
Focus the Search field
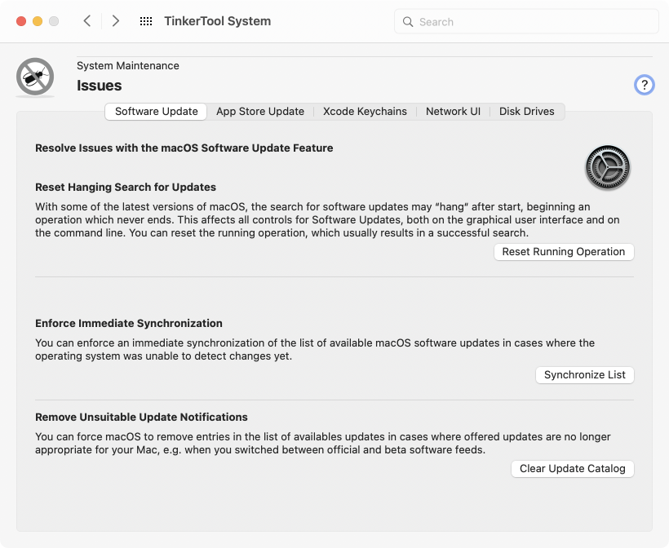point(526,21)
